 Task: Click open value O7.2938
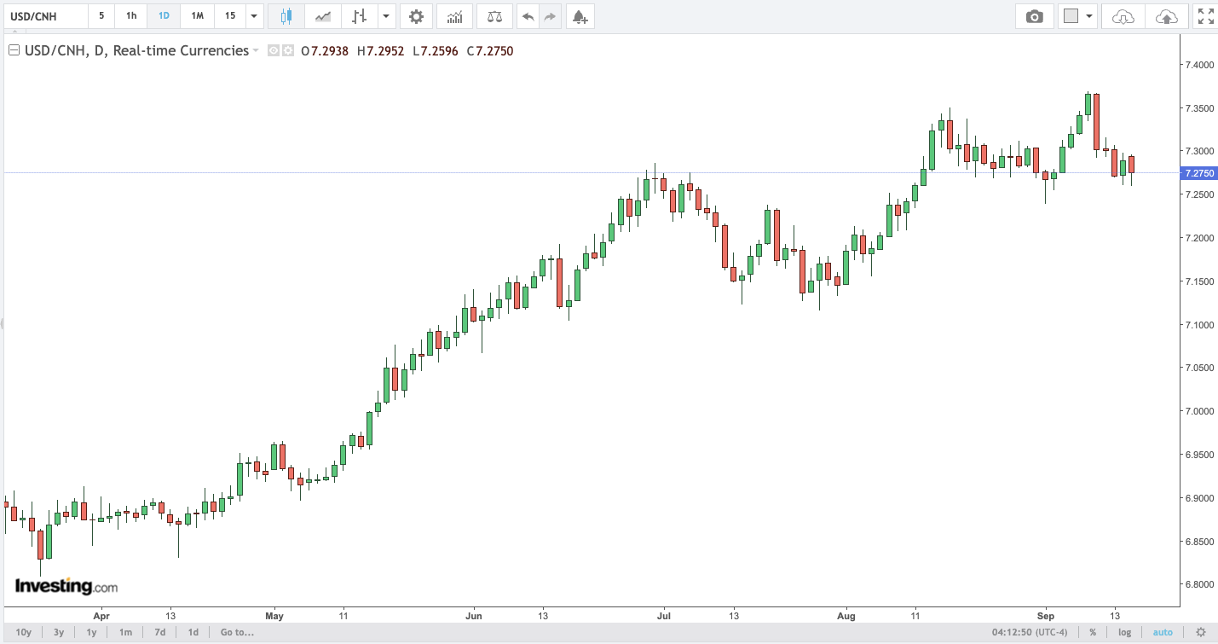tap(326, 51)
